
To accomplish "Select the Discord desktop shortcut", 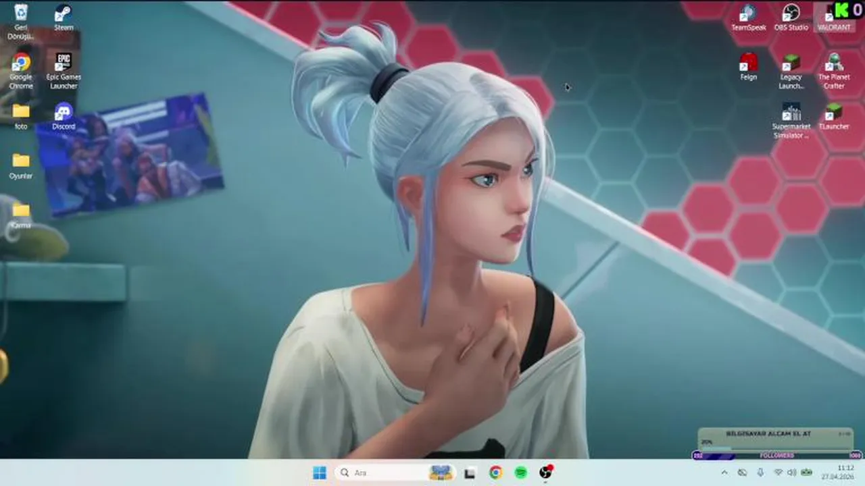I will [64, 115].
